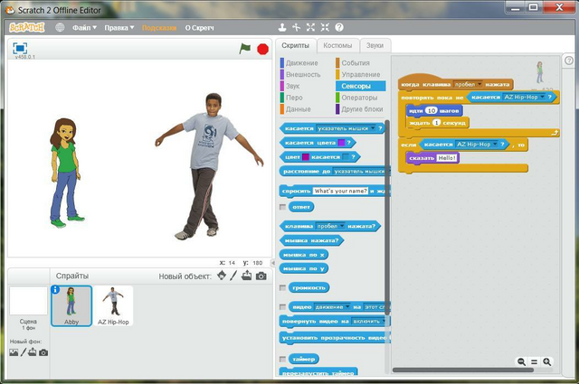Pick the purple swatch in 'касается цвета' block
Viewport: 579px width, 384px height.
point(342,143)
